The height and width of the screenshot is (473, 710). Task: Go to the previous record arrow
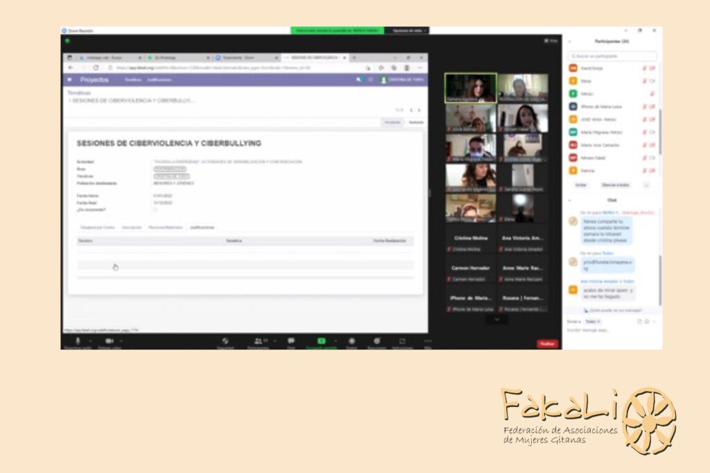pos(411,110)
